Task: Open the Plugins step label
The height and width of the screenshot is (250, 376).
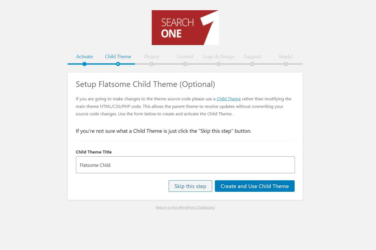Action: (x=151, y=57)
